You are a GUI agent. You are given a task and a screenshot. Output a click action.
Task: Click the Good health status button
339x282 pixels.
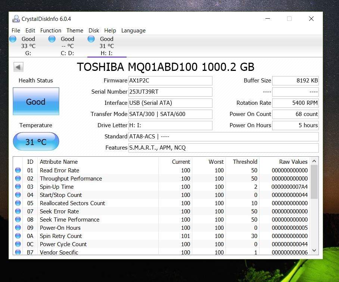(x=36, y=101)
